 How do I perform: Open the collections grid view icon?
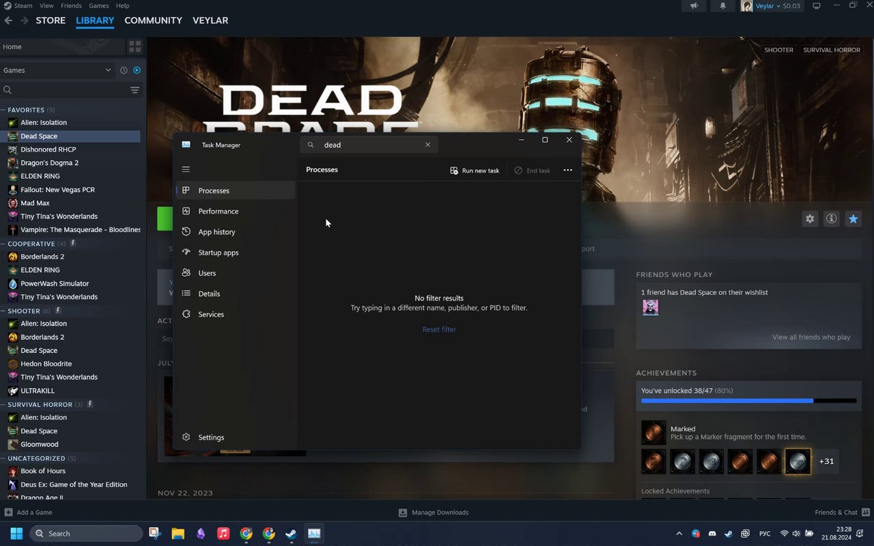[x=135, y=46]
